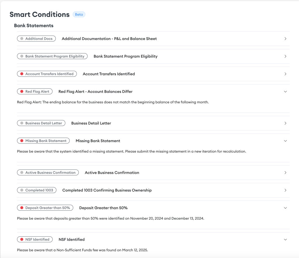Click the Beta badge next to Smart Conditions
The width and height of the screenshot is (299, 258).
click(x=79, y=14)
